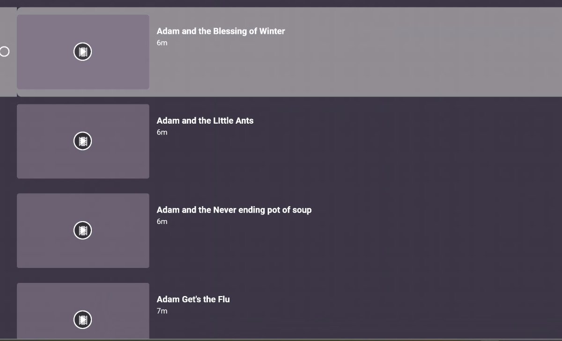Click the film reel icon on Adam Get's the Flu
Screen dimensions: 562x341
point(83,320)
